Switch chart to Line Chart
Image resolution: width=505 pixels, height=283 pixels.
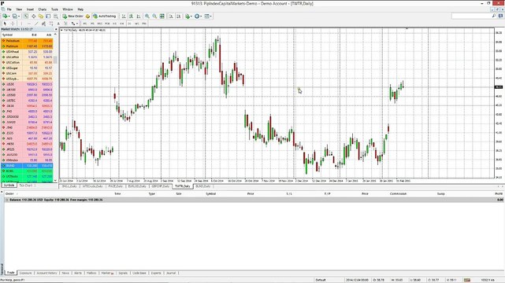pos(139,16)
